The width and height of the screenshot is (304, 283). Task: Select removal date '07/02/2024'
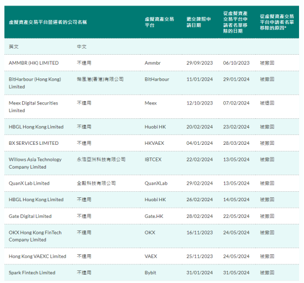(x=236, y=103)
